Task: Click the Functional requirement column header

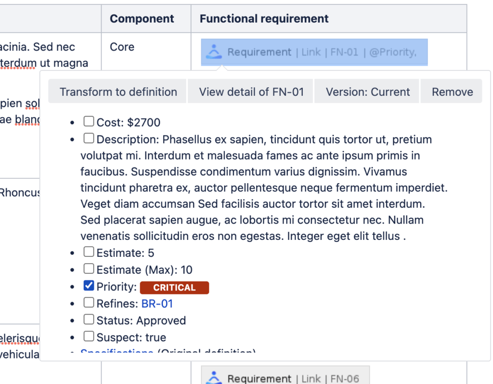Action: [264, 19]
